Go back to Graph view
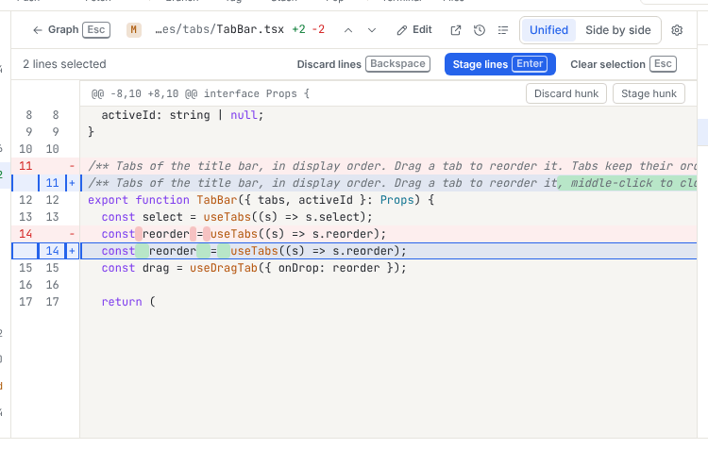Image resolution: width=708 pixels, height=449 pixels. [71, 30]
